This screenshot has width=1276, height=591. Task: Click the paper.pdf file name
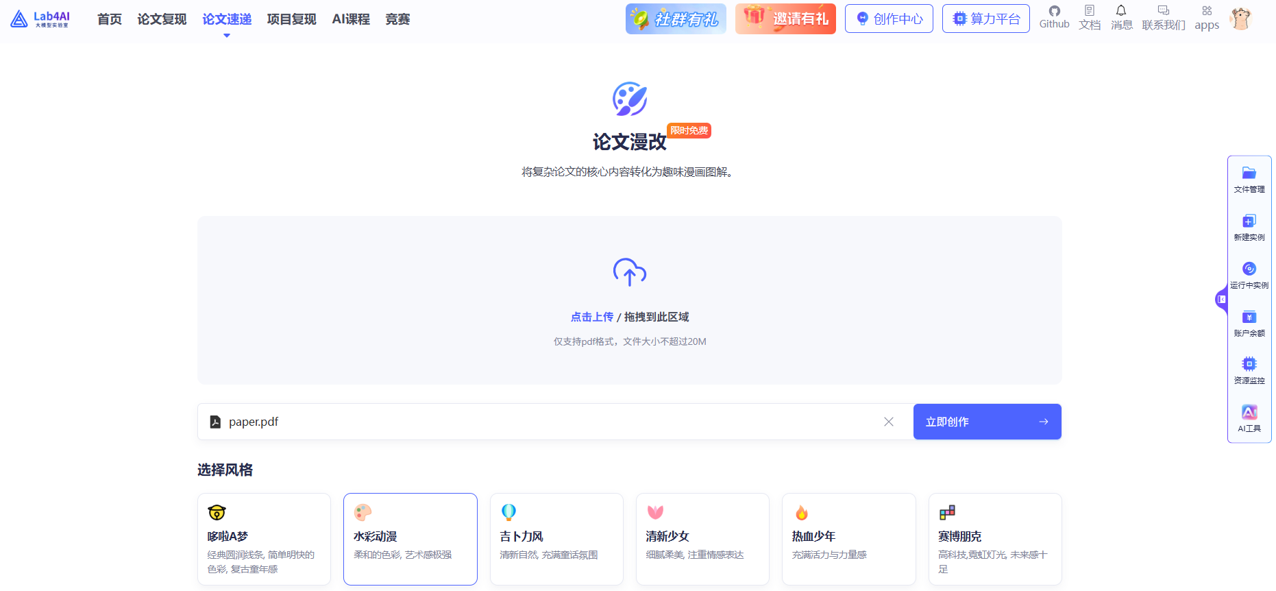[254, 422]
